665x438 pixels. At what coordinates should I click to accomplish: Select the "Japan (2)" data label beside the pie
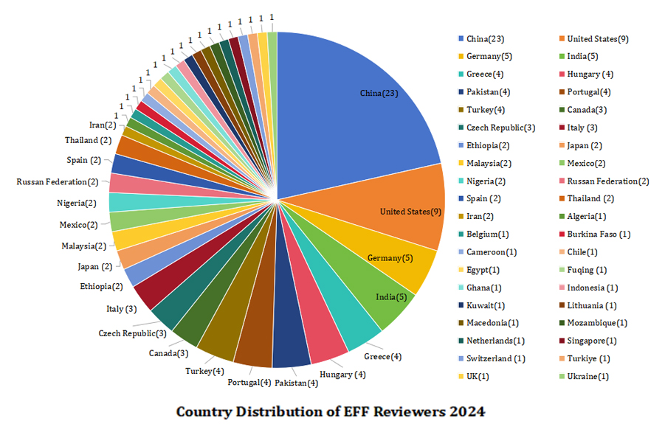click(x=95, y=267)
